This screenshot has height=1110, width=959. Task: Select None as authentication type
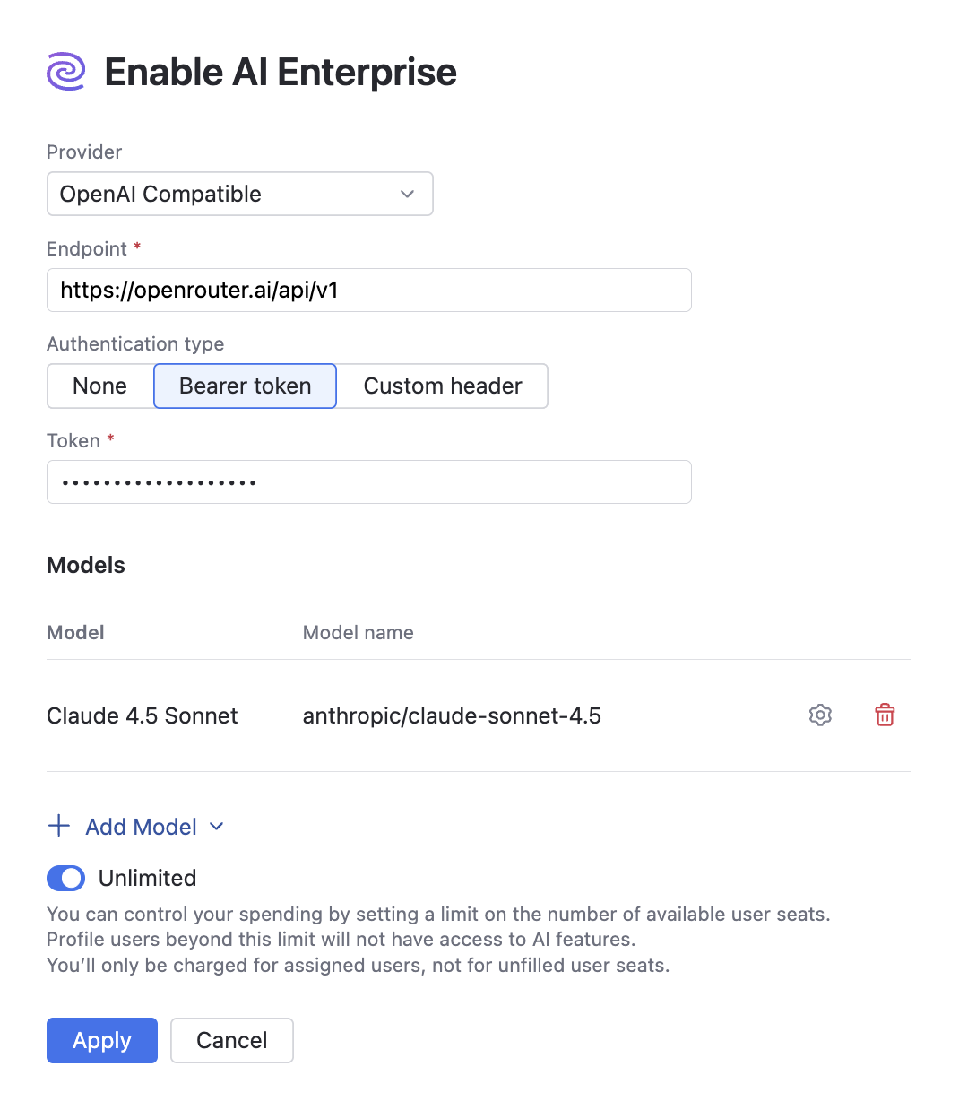[99, 386]
